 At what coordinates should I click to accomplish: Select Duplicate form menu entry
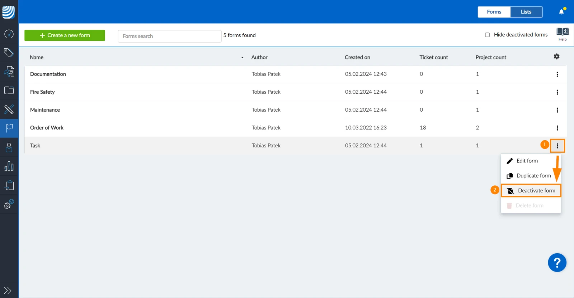click(531, 176)
